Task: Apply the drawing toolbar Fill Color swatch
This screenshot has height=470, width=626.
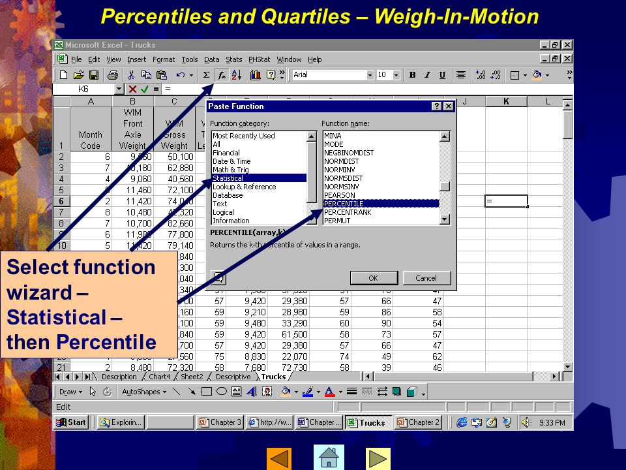Action: [x=286, y=392]
